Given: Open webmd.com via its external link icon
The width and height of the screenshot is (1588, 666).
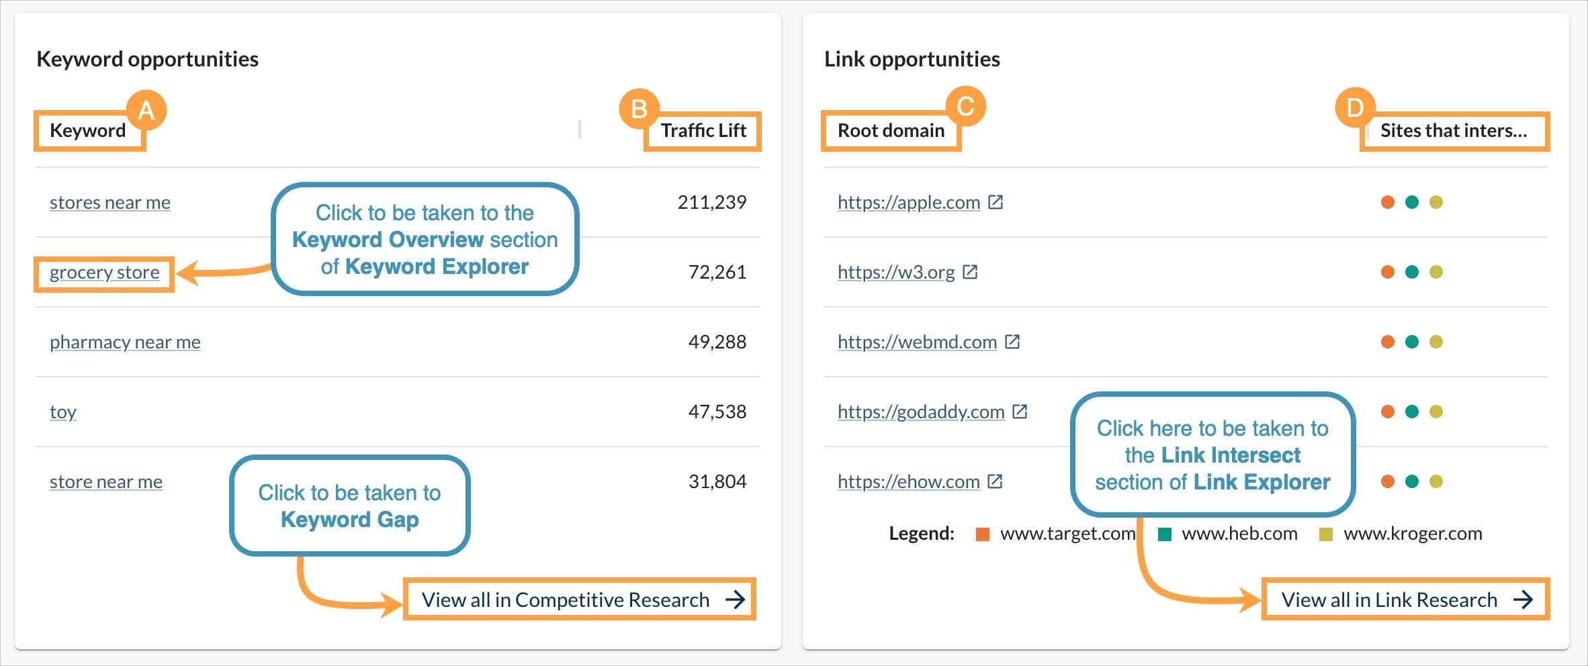Looking at the screenshot, I should 1012,342.
